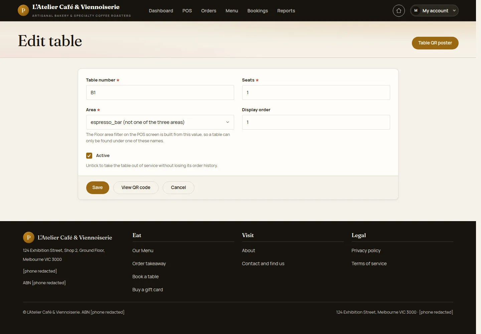
Task: Click the 'Untick to take the table out' hint
Action: tap(152, 166)
